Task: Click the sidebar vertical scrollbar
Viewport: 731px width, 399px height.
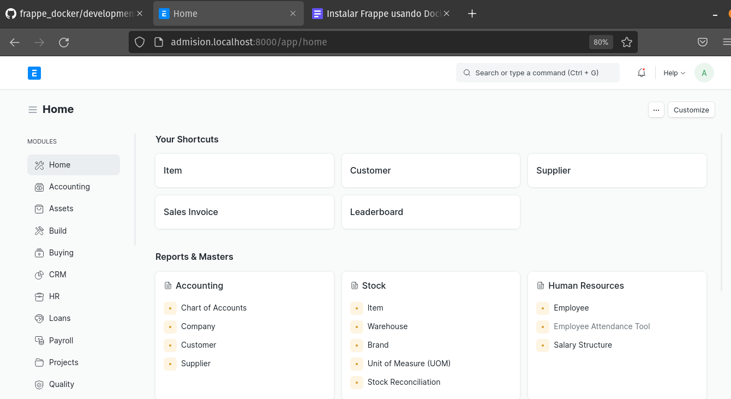Action: pyautogui.click(x=135, y=189)
